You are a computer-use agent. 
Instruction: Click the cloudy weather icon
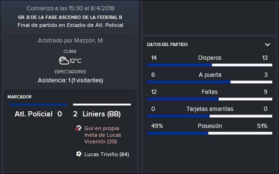(64, 61)
